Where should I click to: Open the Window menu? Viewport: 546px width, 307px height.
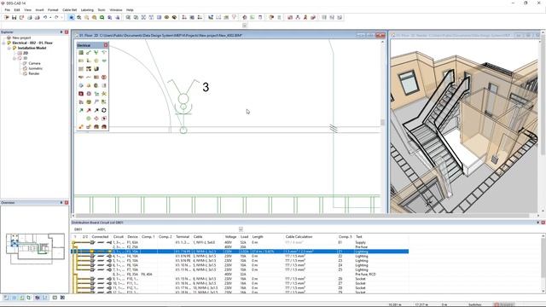coord(116,10)
